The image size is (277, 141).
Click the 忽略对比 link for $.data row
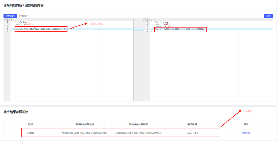(x=246, y=133)
